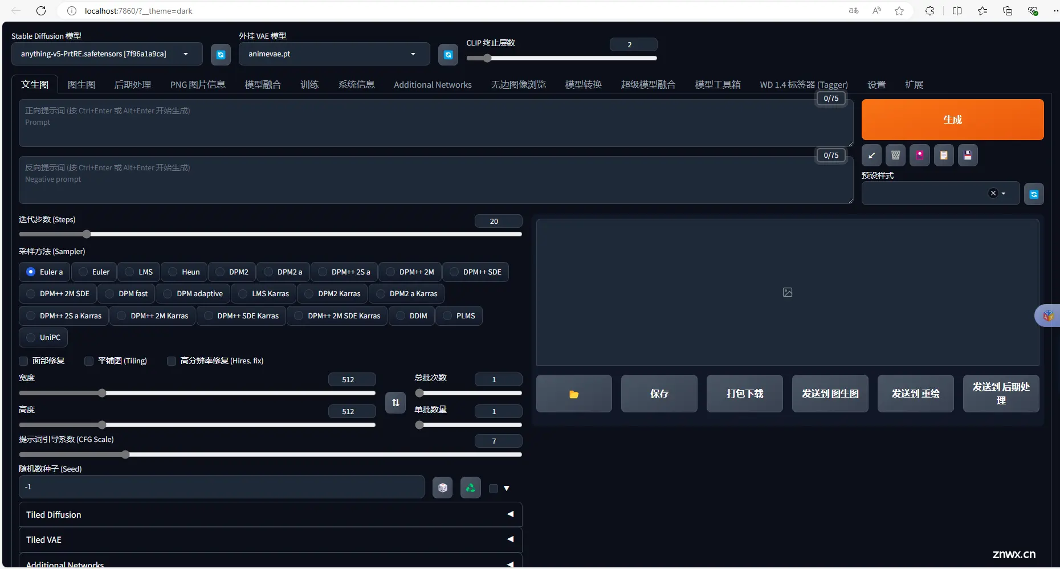Viewport: 1060px width, 569px height.
Task: Refresh the preset styles list
Action: tap(1034, 194)
